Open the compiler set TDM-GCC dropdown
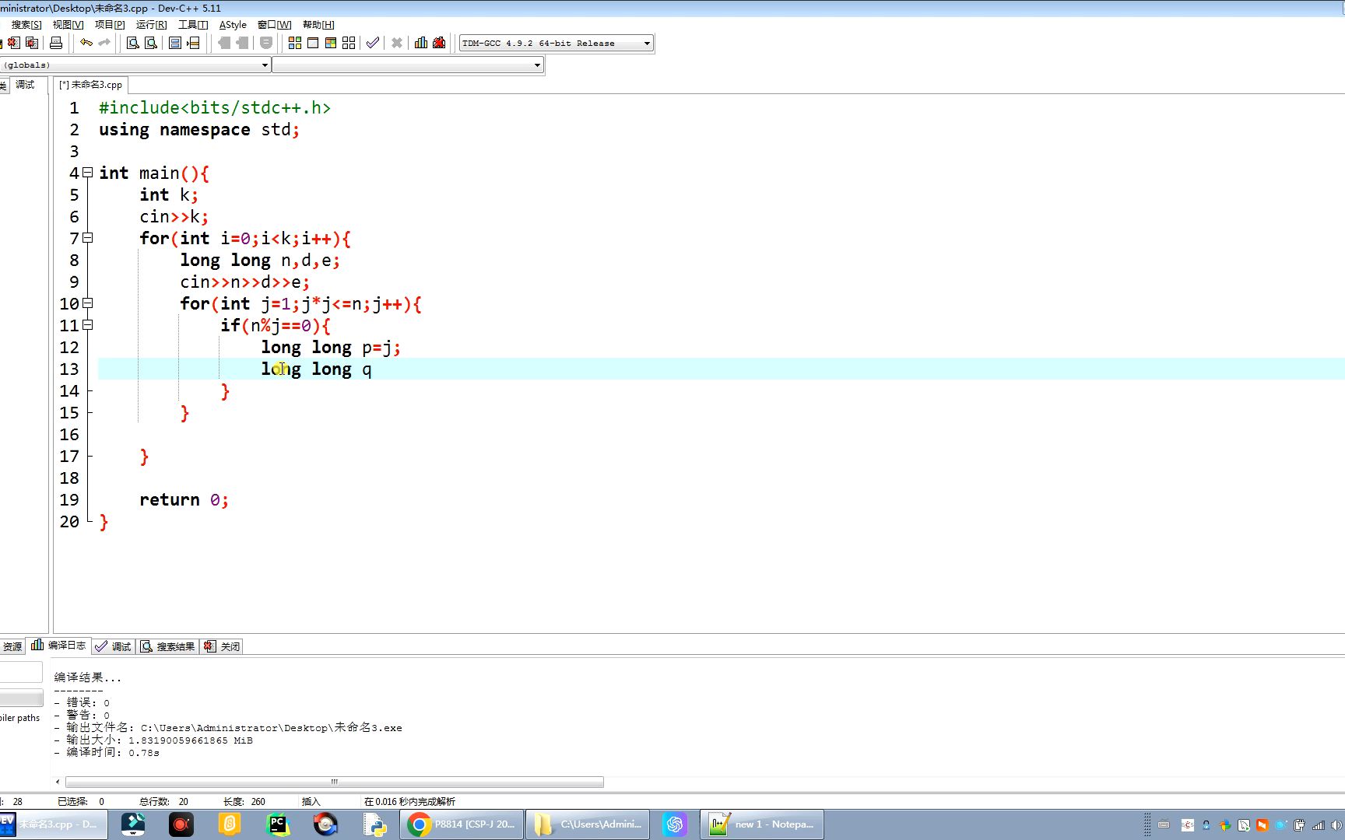The width and height of the screenshot is (1345, 840). point(556,43)
